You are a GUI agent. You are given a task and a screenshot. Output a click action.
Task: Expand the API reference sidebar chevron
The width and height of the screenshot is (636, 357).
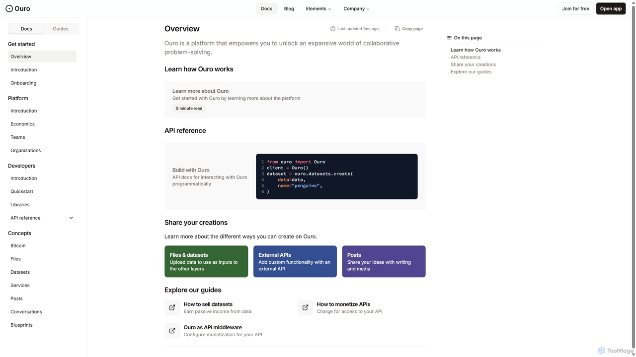pyautogui.click(x=71, y=218)
